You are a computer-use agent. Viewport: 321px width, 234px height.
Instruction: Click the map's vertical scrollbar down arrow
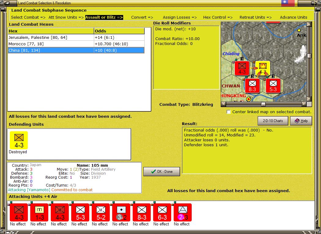pos(309,99)
